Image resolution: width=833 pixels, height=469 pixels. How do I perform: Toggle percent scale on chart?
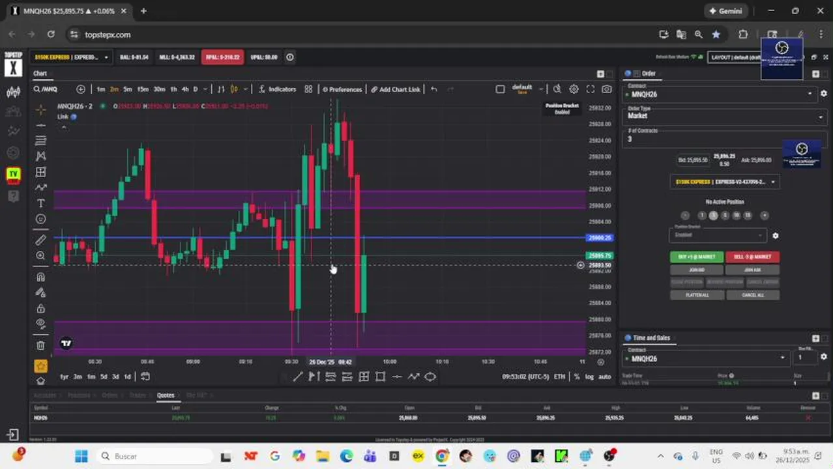(x=576, y=377)
